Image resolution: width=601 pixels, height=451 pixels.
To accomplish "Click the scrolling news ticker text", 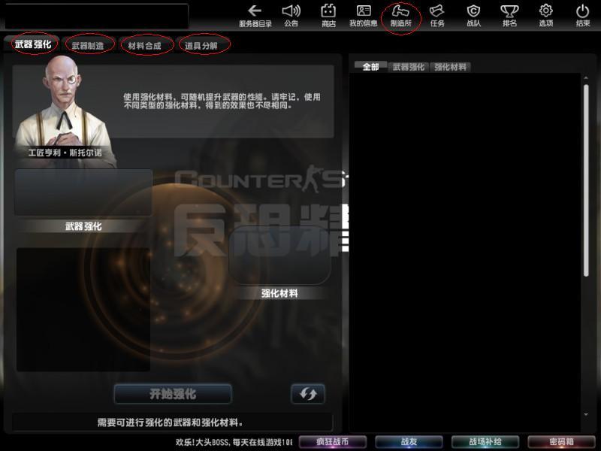I will [x=234, y=442].
